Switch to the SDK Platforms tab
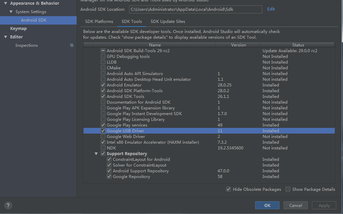 [x=99, y=21]
